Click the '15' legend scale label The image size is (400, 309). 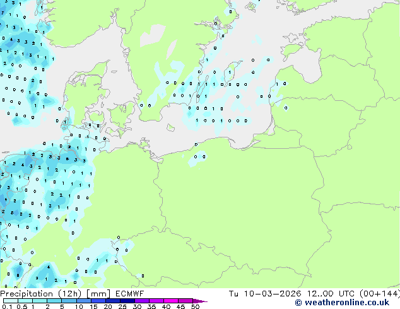pyautogui.click(x=93, y=306)
